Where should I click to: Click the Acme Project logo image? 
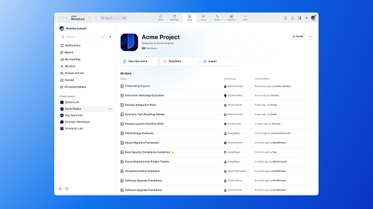click(129, 42)
